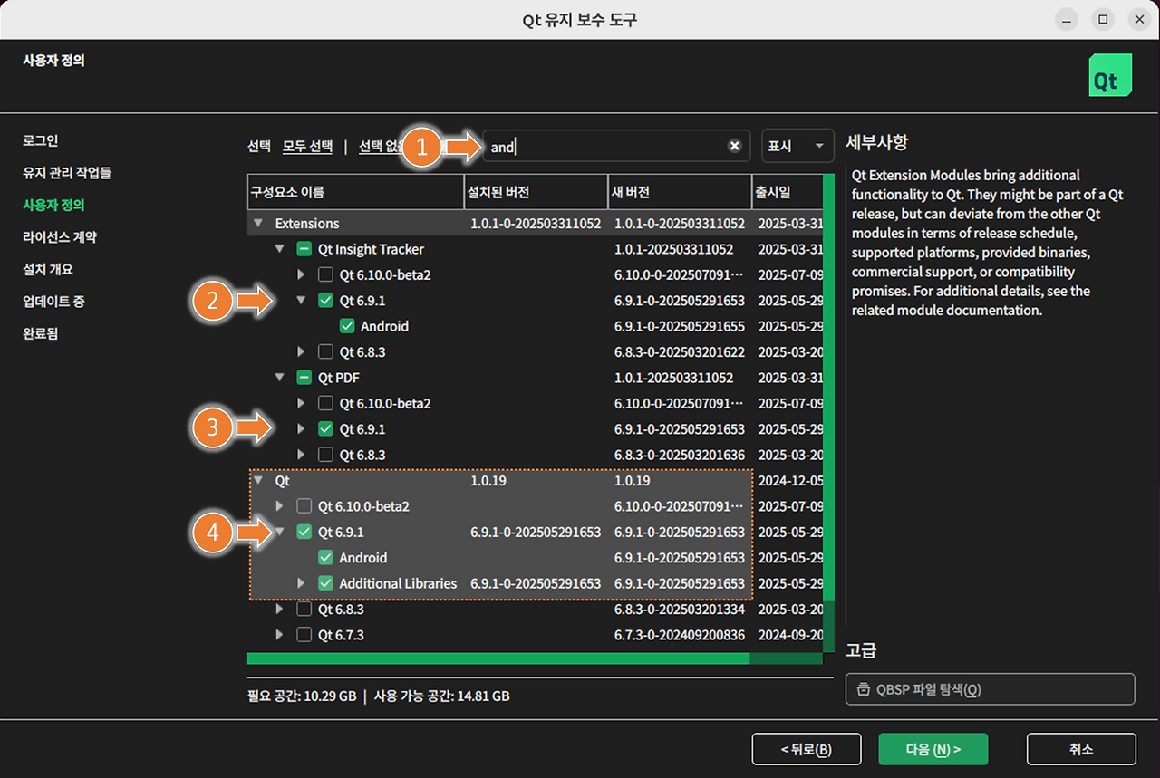
Task: Expand the Additional Libraries node
Action: coord(302,583)
